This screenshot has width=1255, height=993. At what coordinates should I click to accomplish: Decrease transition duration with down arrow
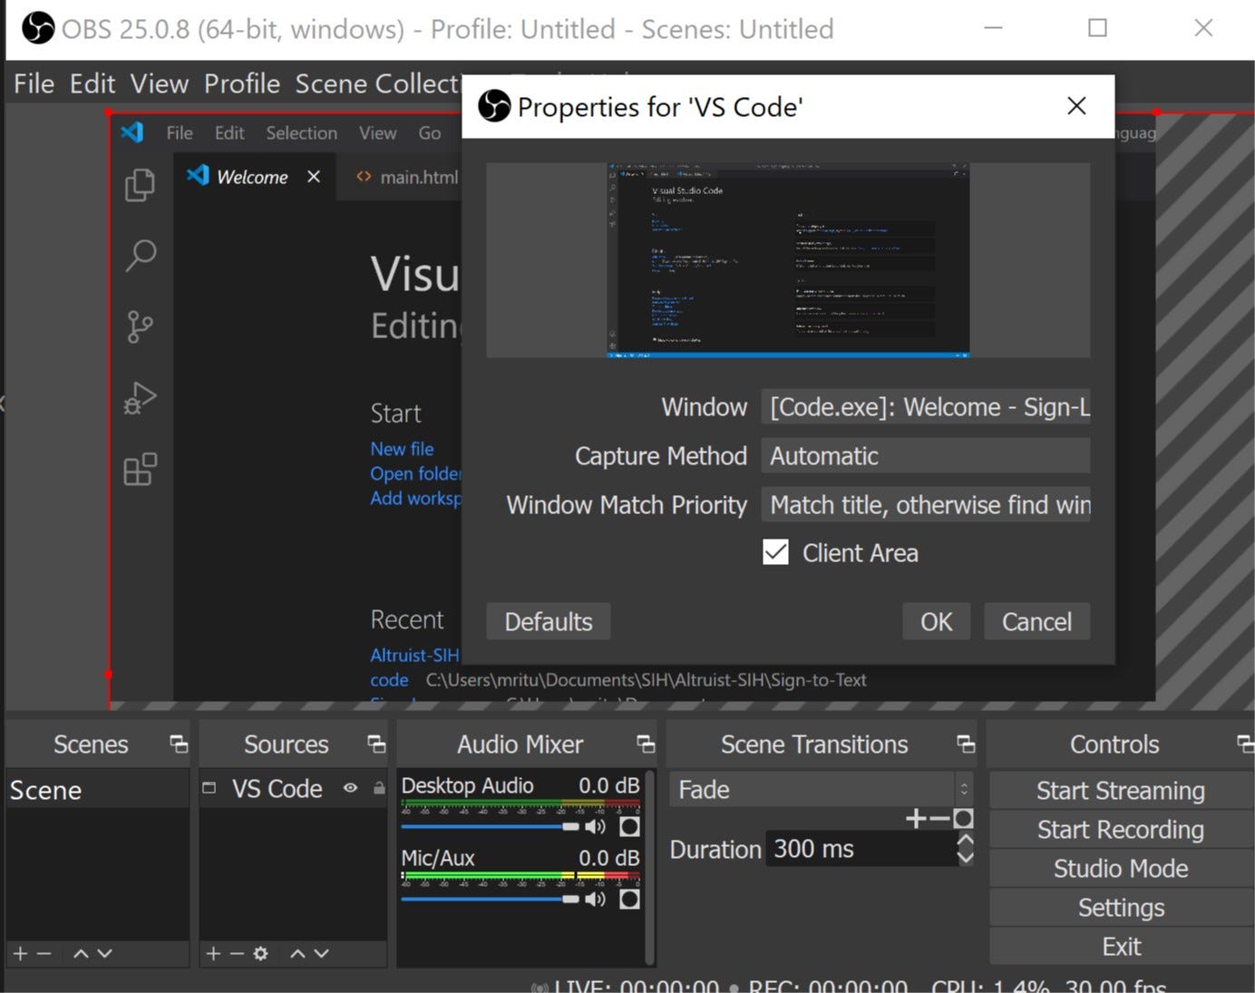pos(966,857)
